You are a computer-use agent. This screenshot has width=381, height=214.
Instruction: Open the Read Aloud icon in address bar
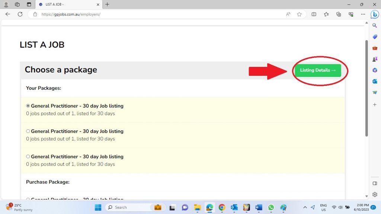tap(288, 14)
